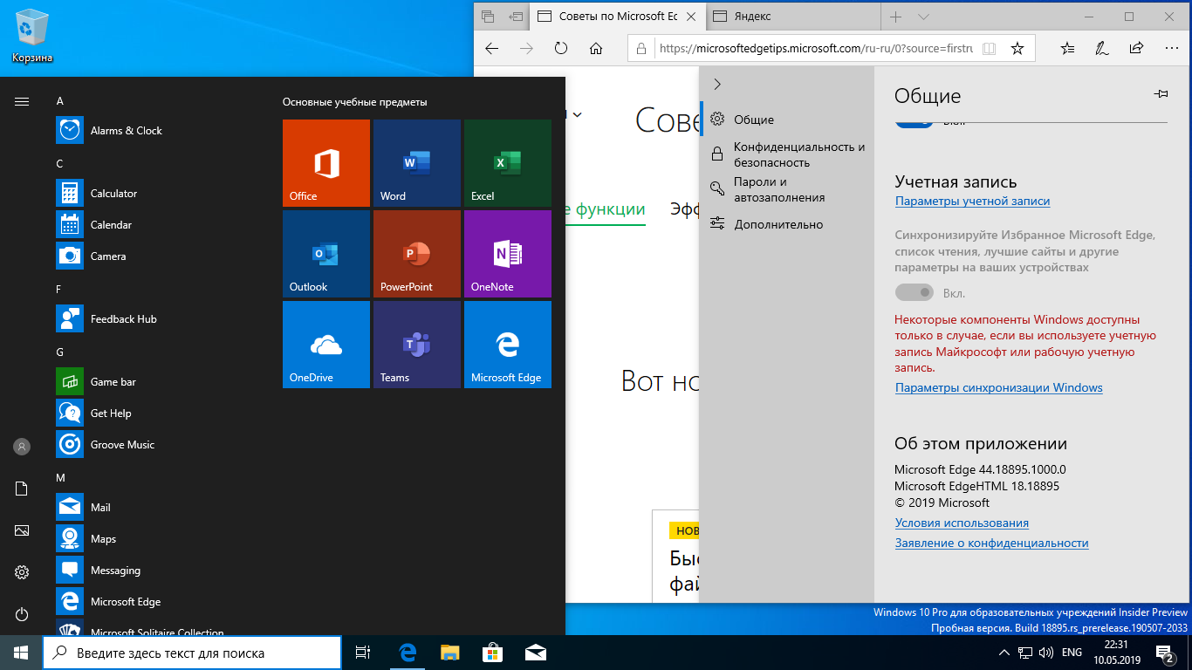This screenshot has width=1192, height=670.
Task: Open Task View on the taskbar
Action: (363, 653)
